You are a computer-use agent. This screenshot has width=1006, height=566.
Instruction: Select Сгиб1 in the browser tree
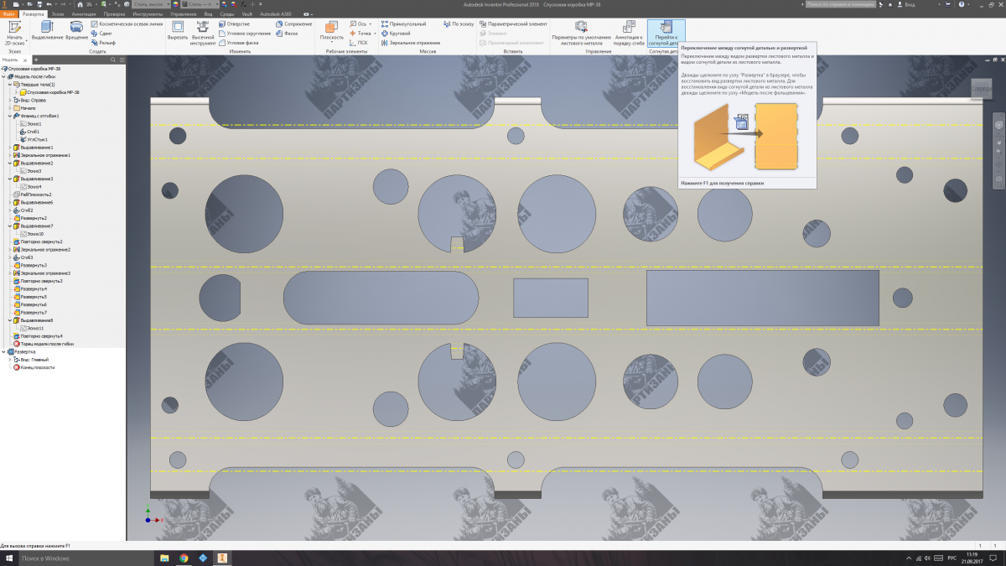tap(30, 132)
